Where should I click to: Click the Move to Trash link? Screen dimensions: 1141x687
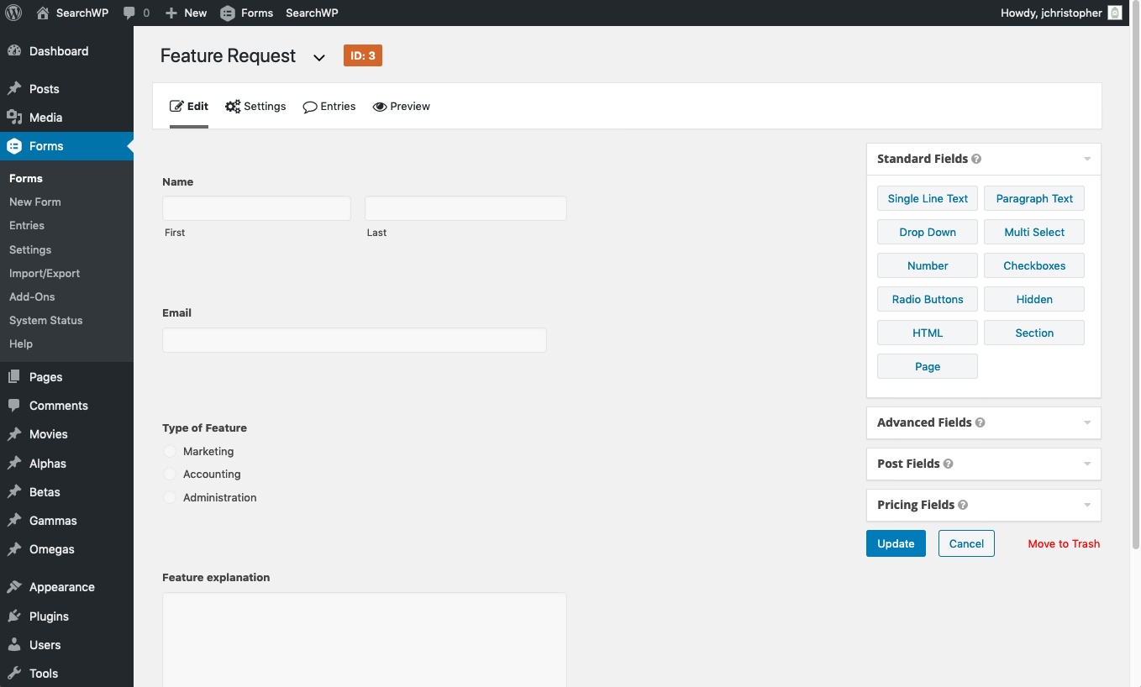pos(1064,543)
